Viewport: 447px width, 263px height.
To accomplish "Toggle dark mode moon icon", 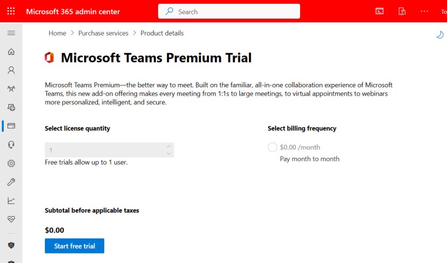I will [x=440, y=35].
